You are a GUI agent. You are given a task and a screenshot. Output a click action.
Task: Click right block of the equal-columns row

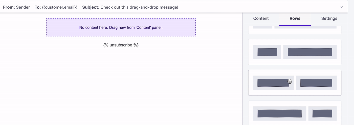[x=316, y=83]
